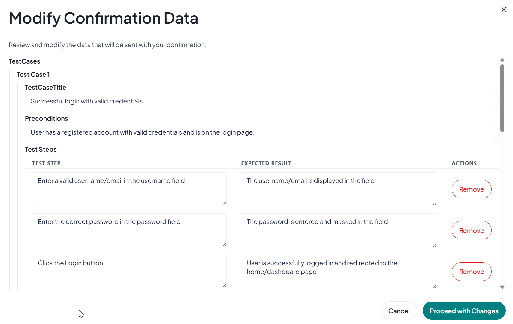This screenshot has width=513, height=324.
Task: Click the scrollbar up arrow
Action: tap(502, 60)
